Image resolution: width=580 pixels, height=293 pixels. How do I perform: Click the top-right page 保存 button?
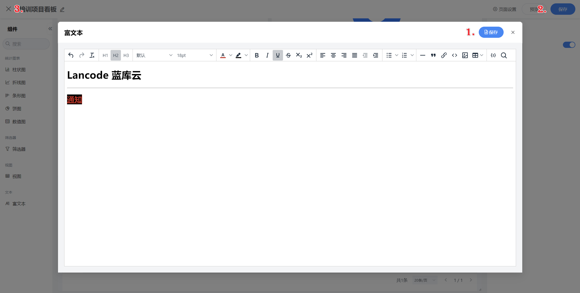coord(563,9)
